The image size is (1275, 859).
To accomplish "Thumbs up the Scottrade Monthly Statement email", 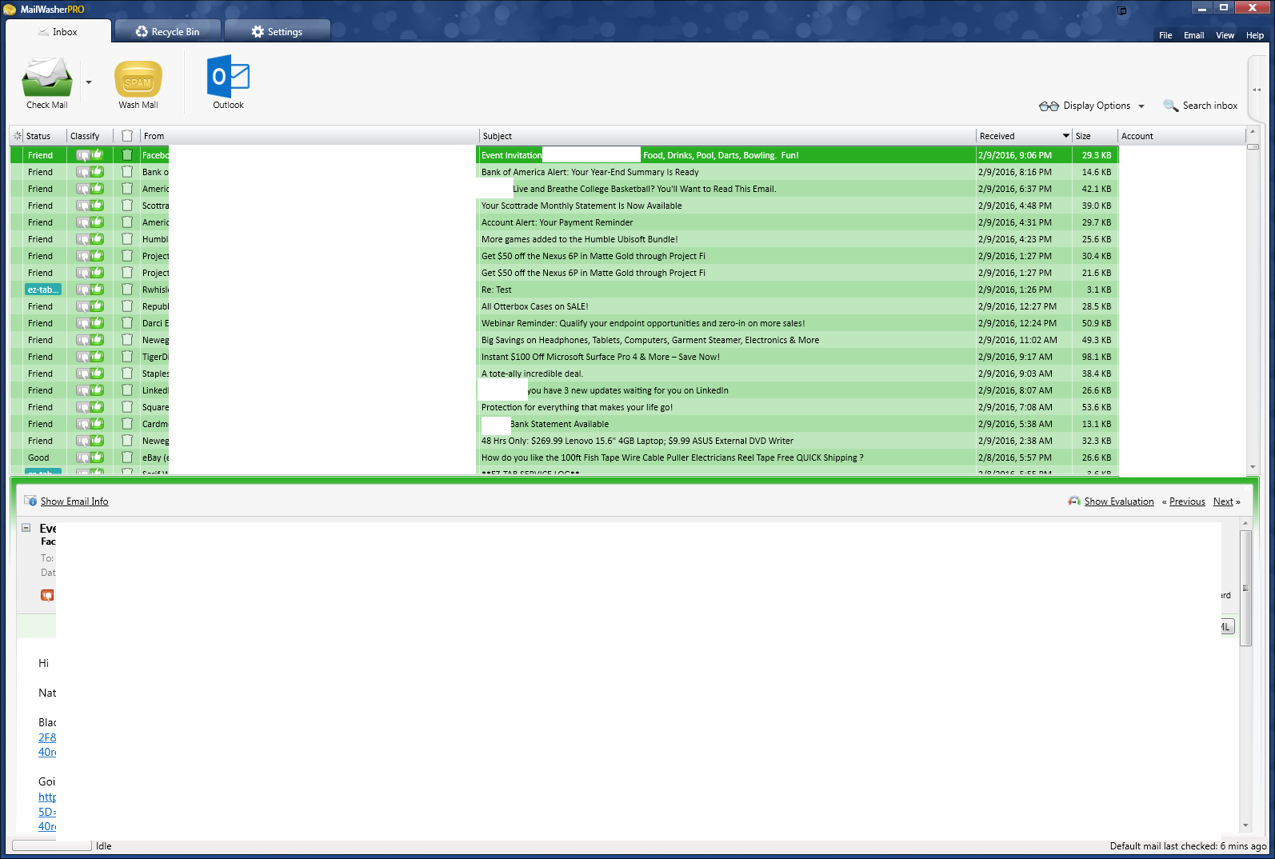I will coord(98,205).
